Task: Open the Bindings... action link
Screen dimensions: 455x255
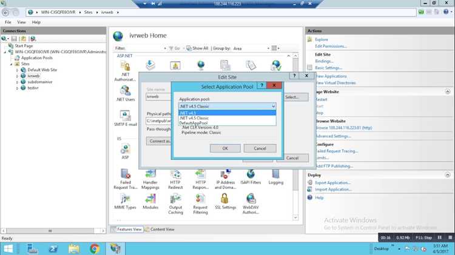Action: coord(324,61)
